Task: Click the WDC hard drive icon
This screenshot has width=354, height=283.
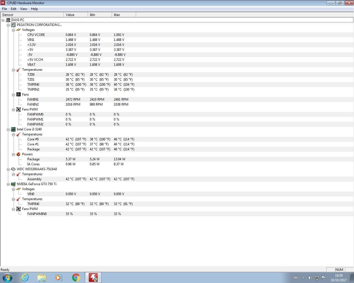Action: click(13, 169)
